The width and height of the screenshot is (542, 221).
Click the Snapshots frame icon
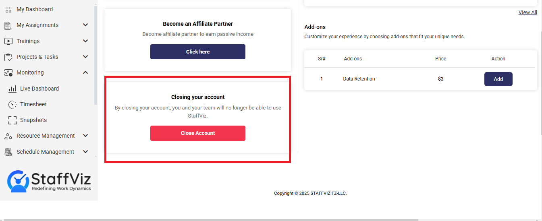coord(12,120)
